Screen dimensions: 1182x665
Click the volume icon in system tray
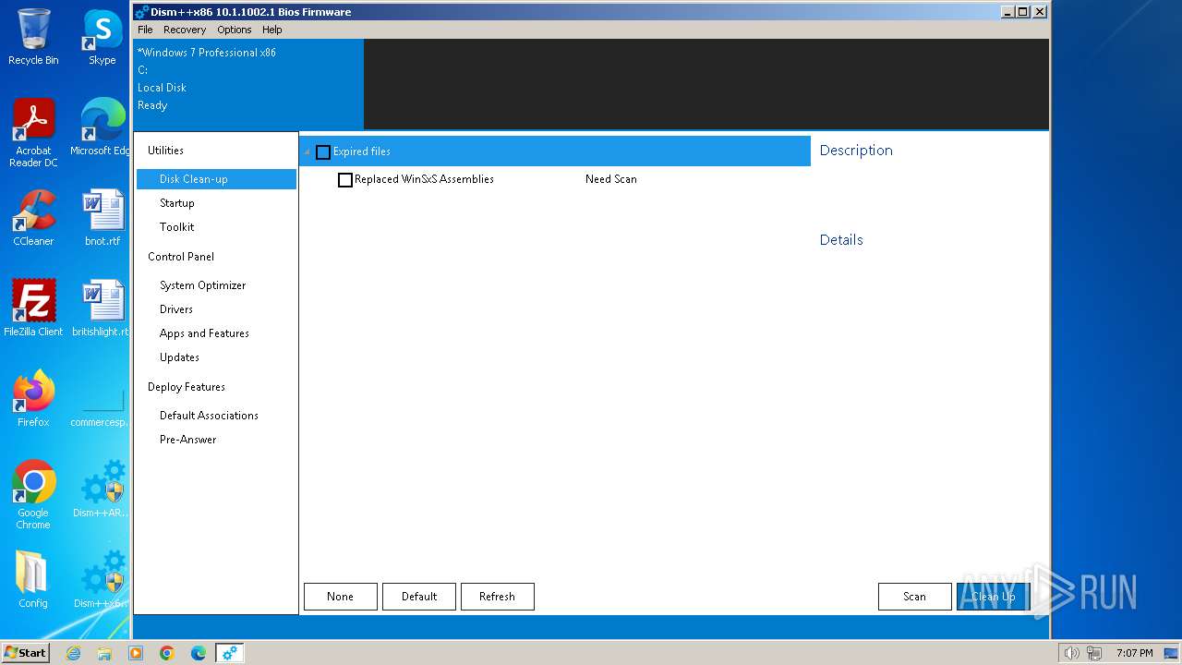point(1071,653)
